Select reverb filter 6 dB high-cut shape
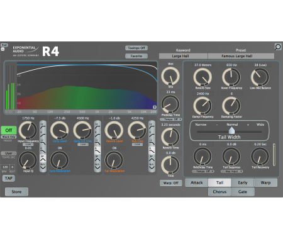 [x=152, y=150]
